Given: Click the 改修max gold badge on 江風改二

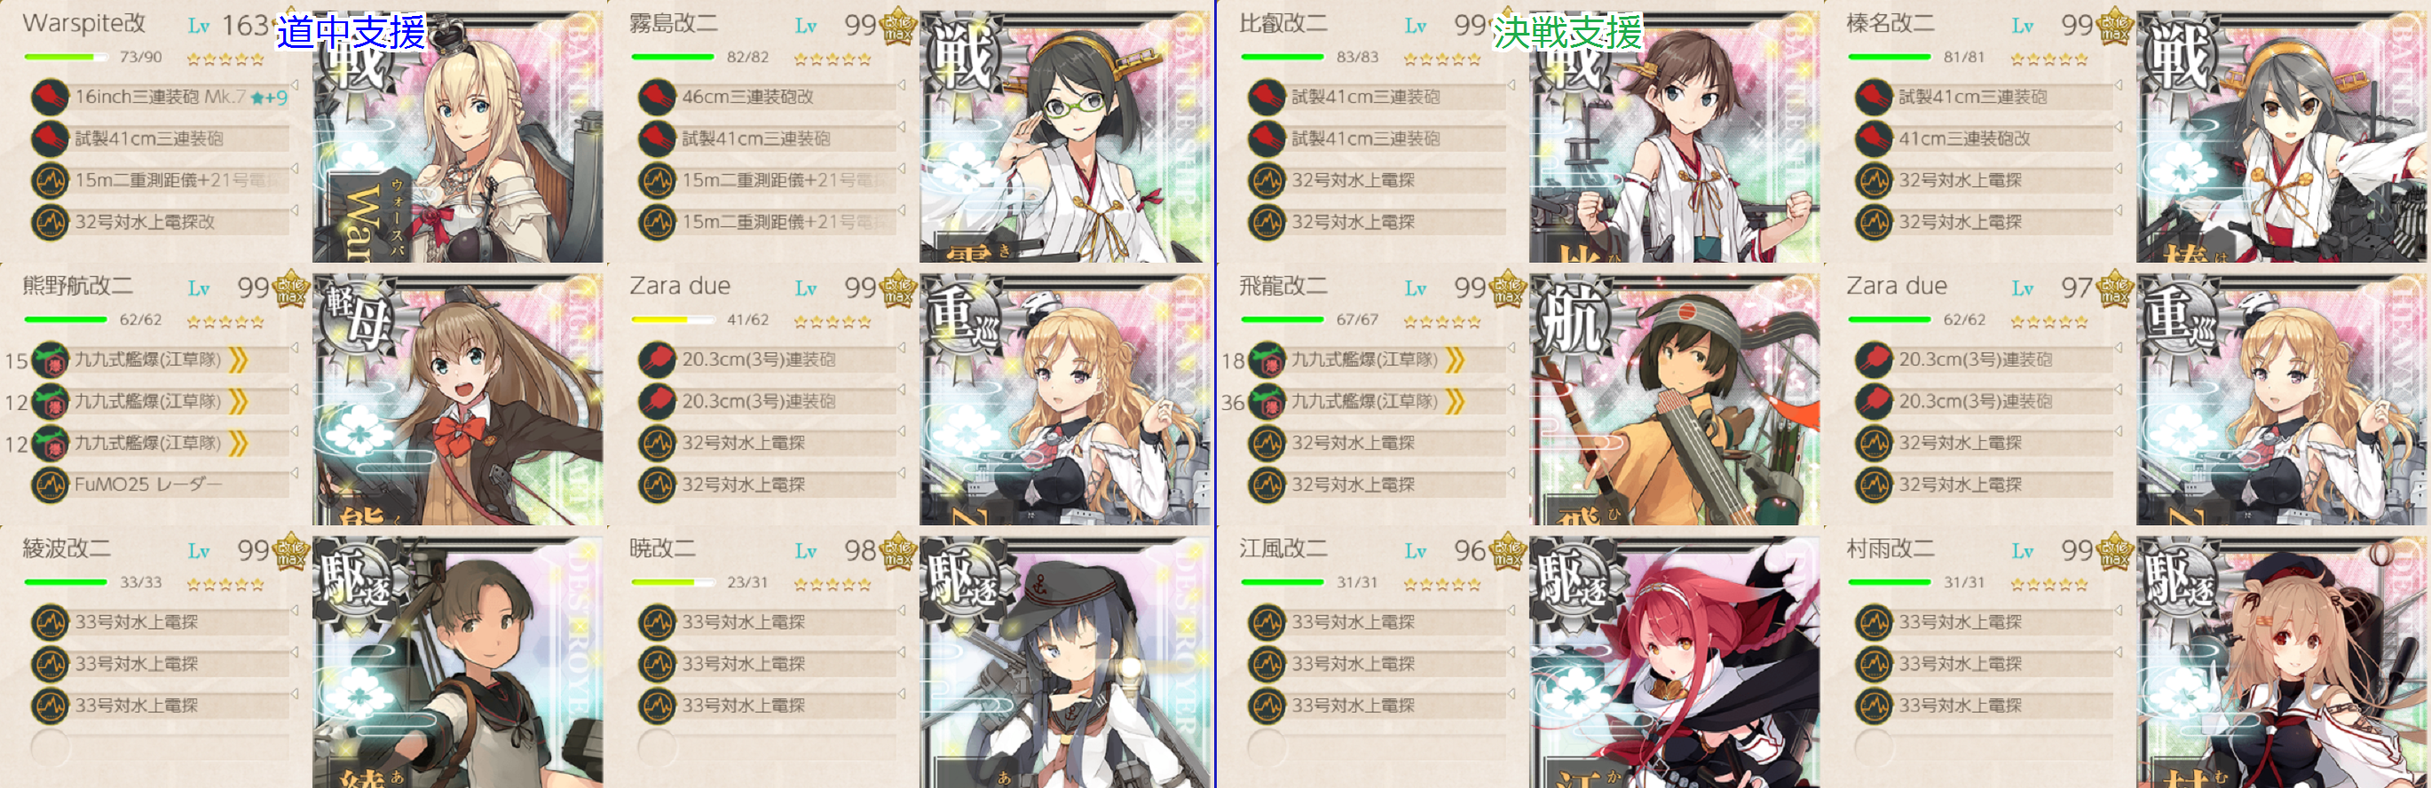Looking at the screenshot, I should click(x=1507, y=552).
